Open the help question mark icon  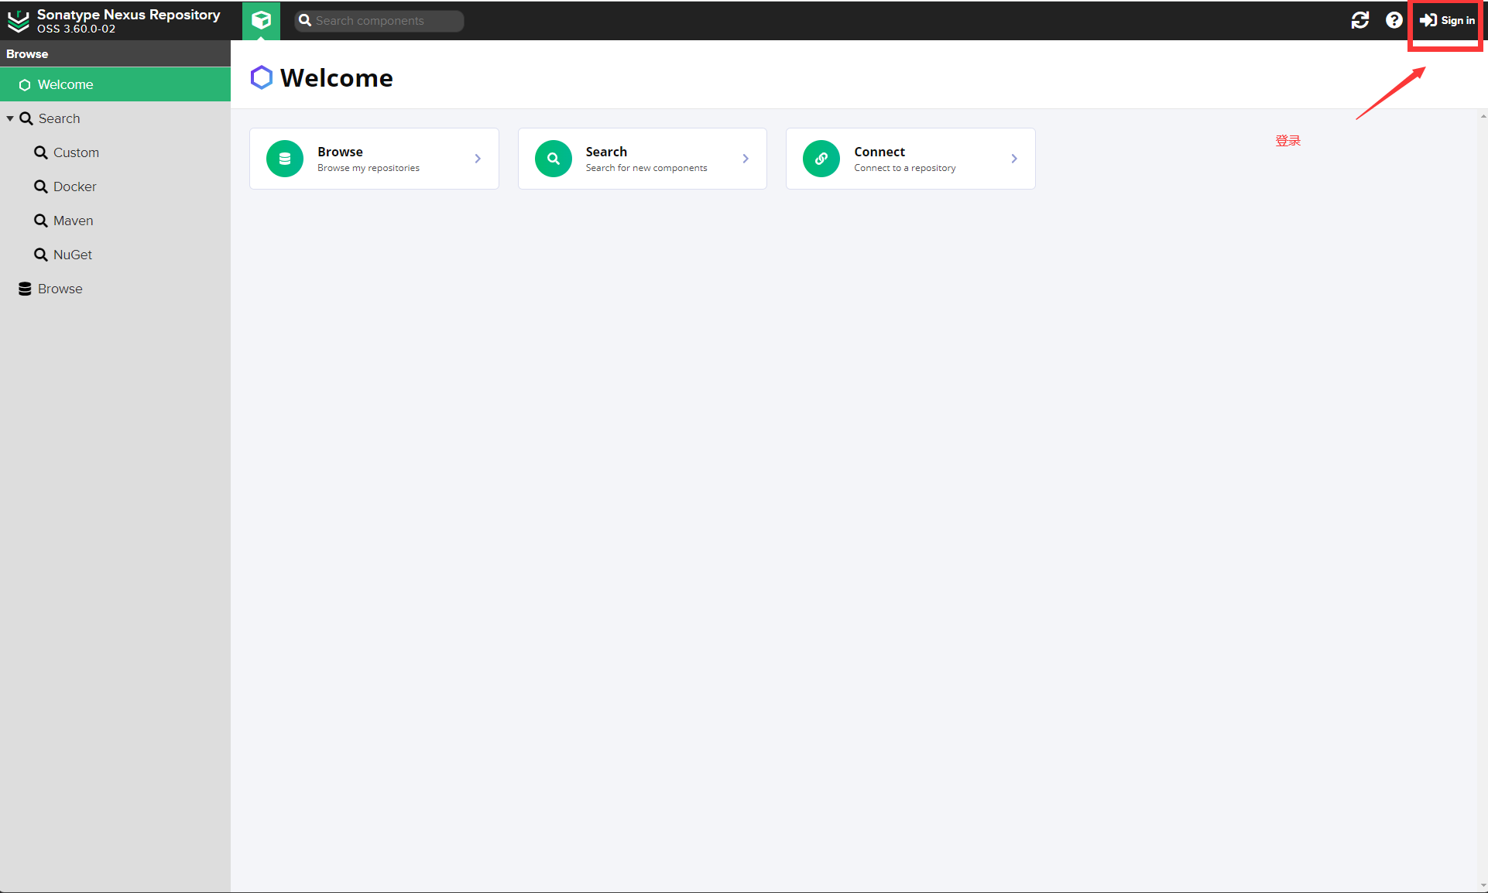pyautogui.click(x=1394, y=20)
